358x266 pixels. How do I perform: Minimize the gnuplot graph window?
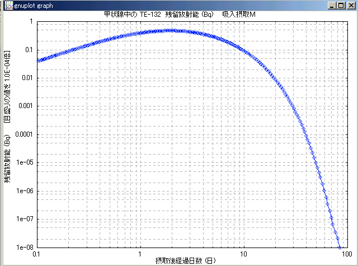click(333, 5)
